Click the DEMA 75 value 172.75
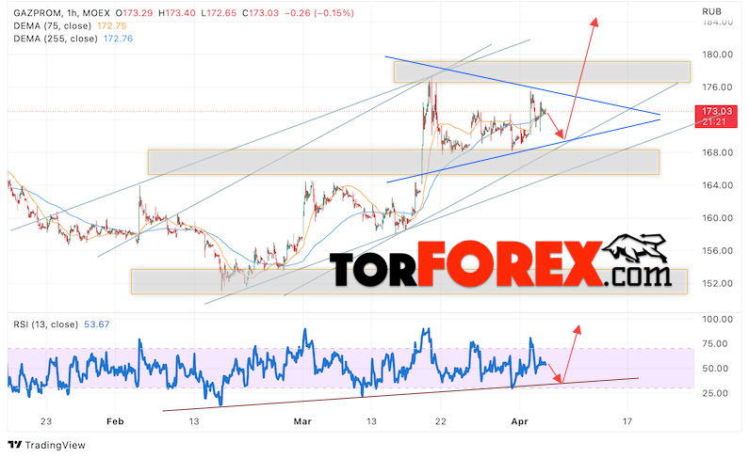 (x=112, y=25)
